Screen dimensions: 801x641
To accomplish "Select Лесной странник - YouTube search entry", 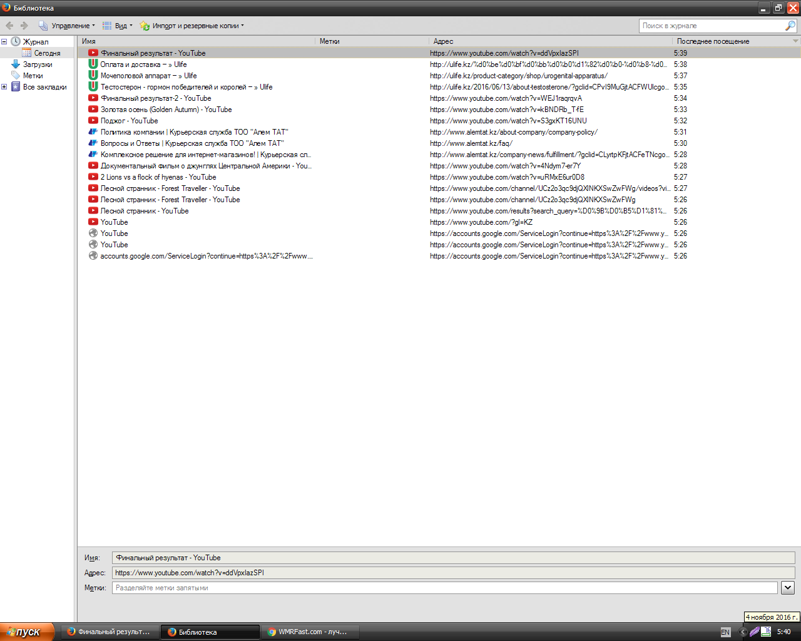I will point(439,211).
